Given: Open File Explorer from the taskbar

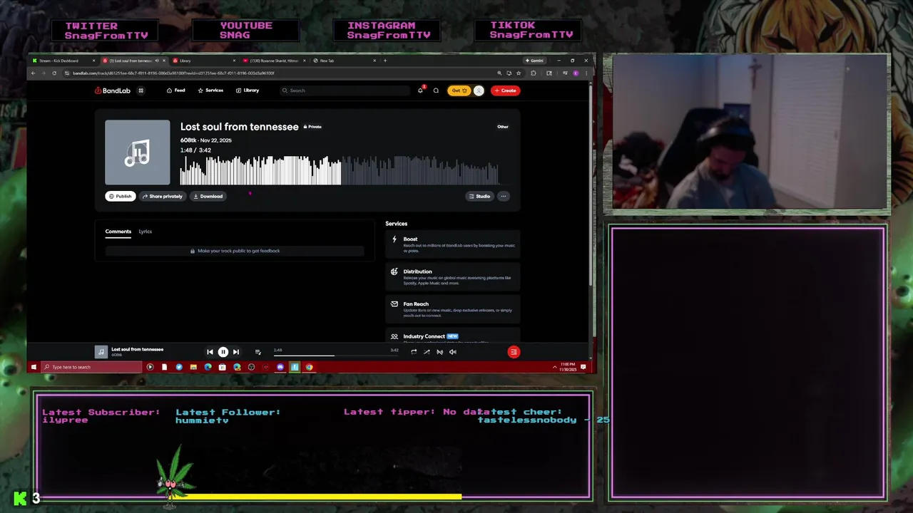Looking at the screenshot, I should click(x=193, y=367).
